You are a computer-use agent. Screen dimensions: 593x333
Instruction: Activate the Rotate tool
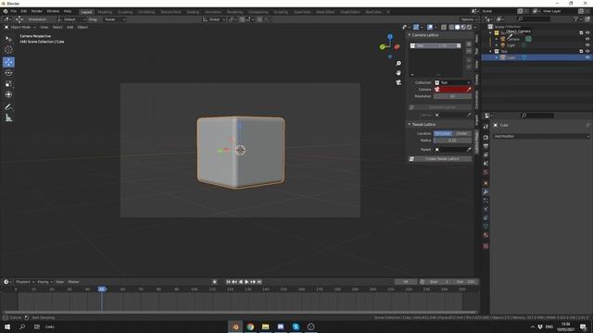coord(8,73)
